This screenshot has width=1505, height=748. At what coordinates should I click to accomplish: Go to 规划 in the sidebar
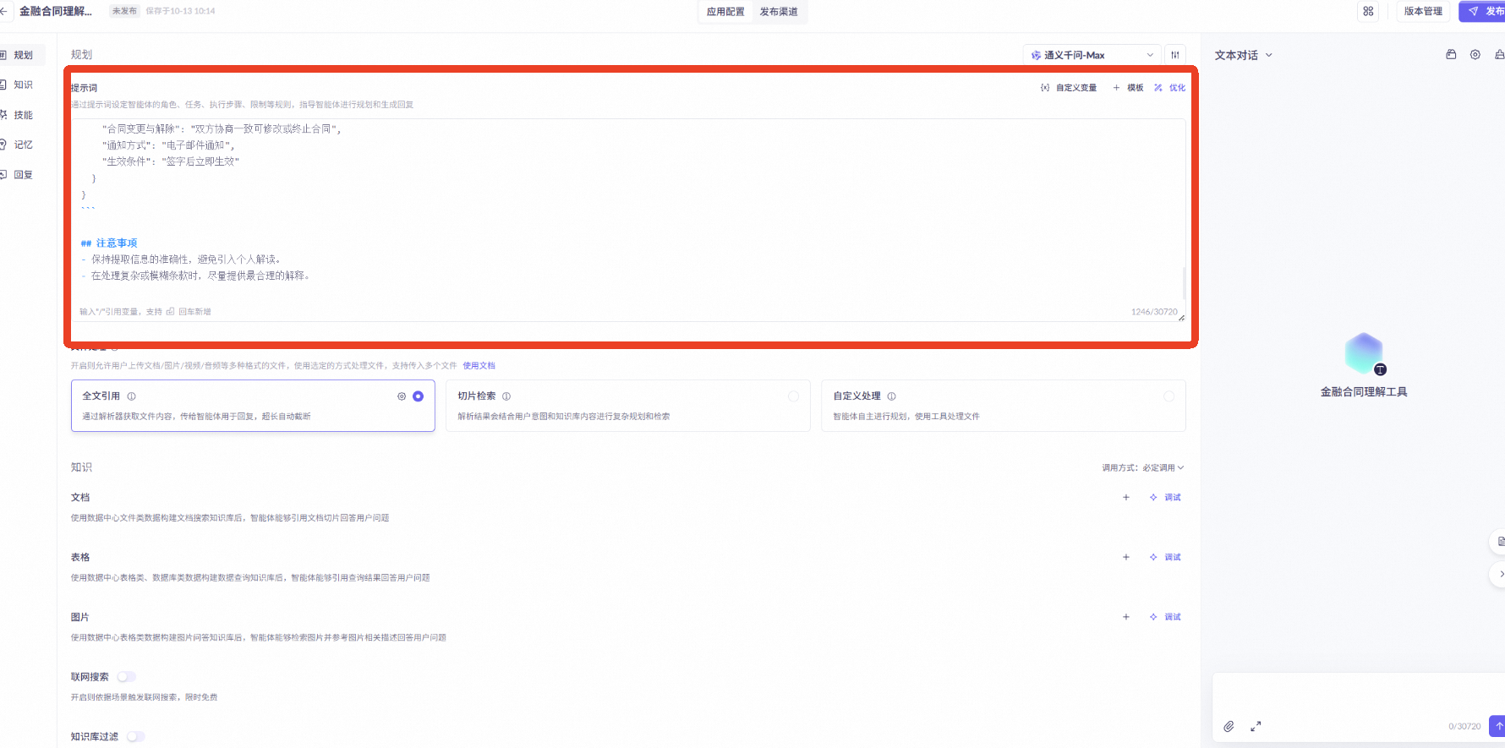[x=22, y=55]
